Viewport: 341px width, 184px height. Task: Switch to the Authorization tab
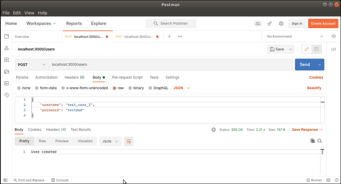(46, 77)
